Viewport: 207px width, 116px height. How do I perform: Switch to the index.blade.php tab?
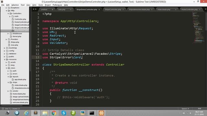164,10
